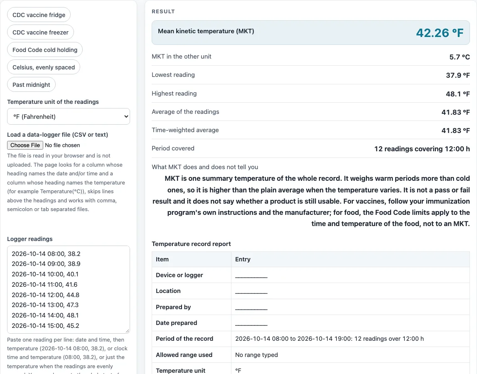Select the Time-weighted average 41.83 °F value

455,130
